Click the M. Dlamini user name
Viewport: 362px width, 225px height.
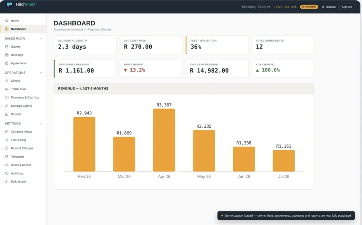328,7
